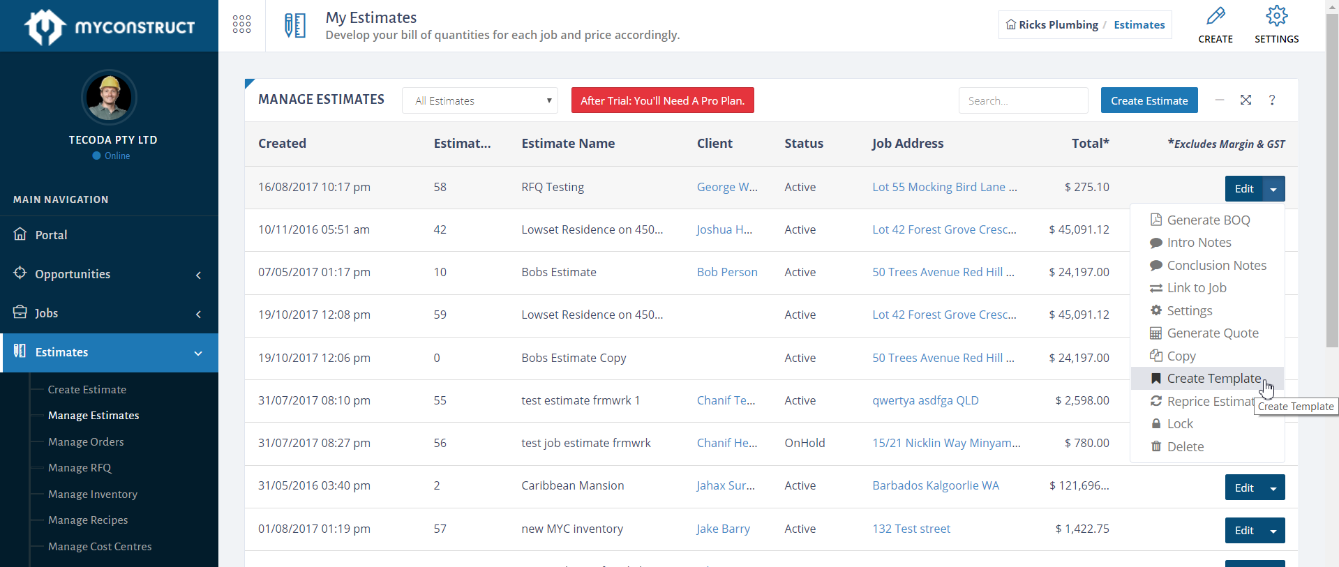Open the All Estimates filter dropdown
Image resolution: width=1339 pixels, height=567 pixels.
tap(480, 100)
